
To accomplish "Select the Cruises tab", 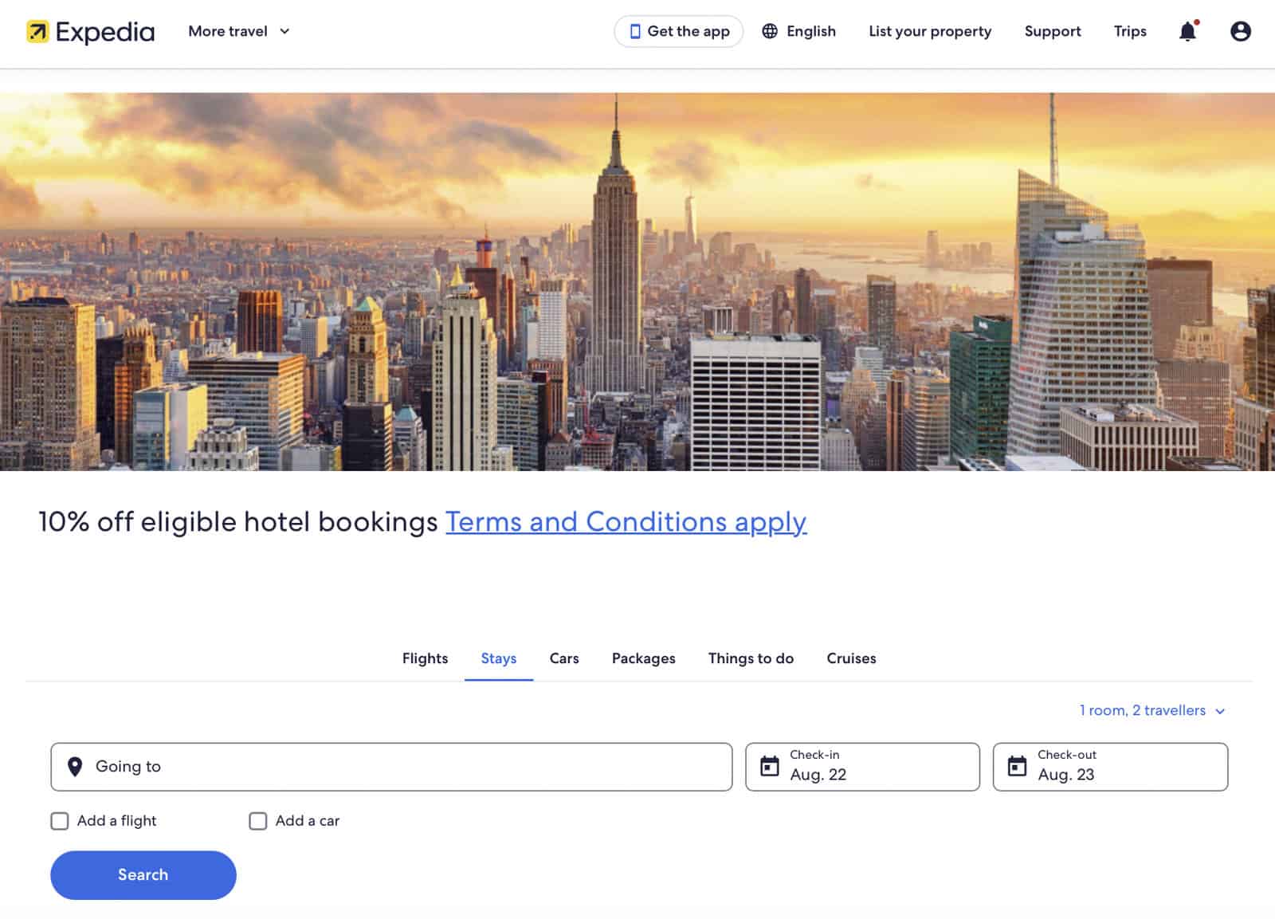I will click(850, 658).
